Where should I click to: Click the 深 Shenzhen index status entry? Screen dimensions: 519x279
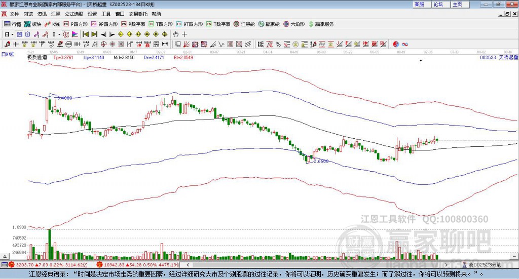(x=138, y=265)
